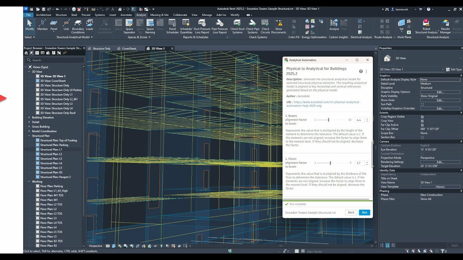Expand the Model Coordination branch
This screenshot has width=463, height=260.
pos(29,131)
